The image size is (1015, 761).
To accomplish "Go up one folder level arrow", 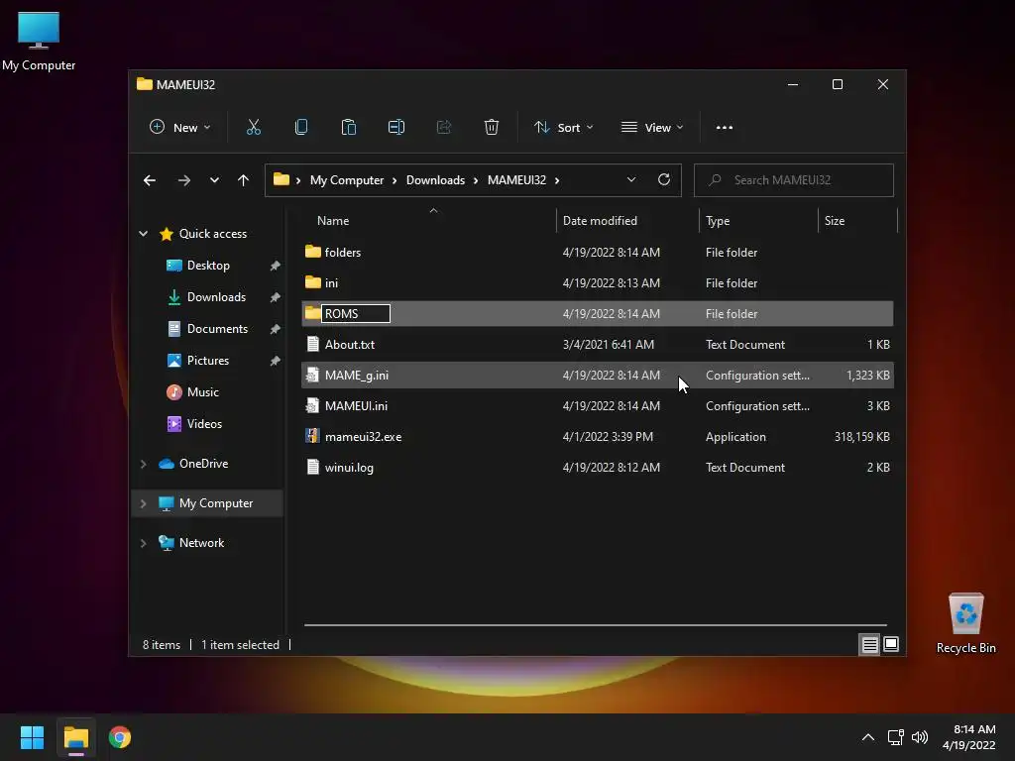I will (243, 180).
